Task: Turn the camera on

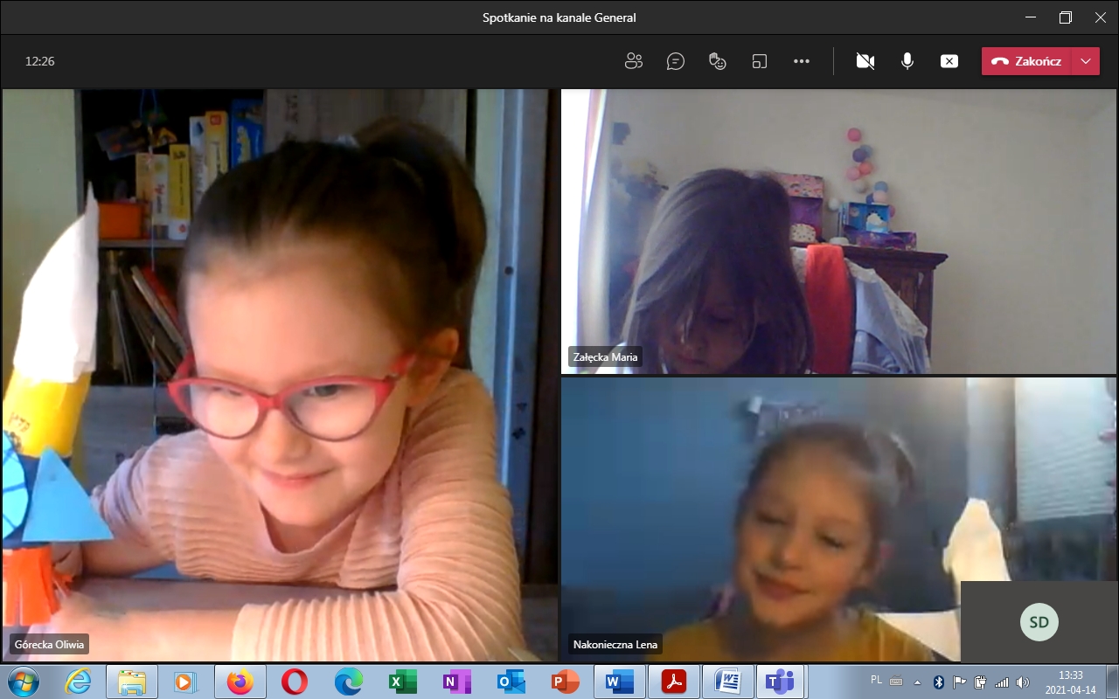Action: 865,61
